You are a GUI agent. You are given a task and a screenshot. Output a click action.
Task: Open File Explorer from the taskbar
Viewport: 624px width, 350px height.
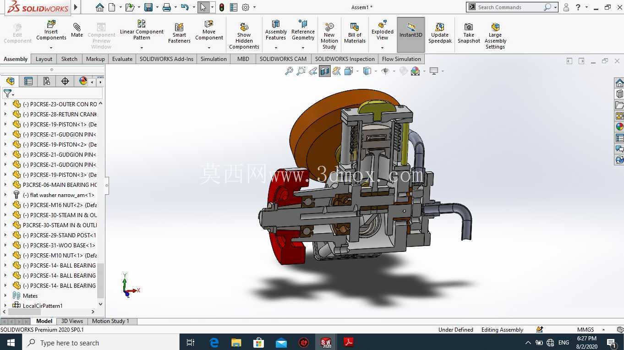tap(236, 342)
